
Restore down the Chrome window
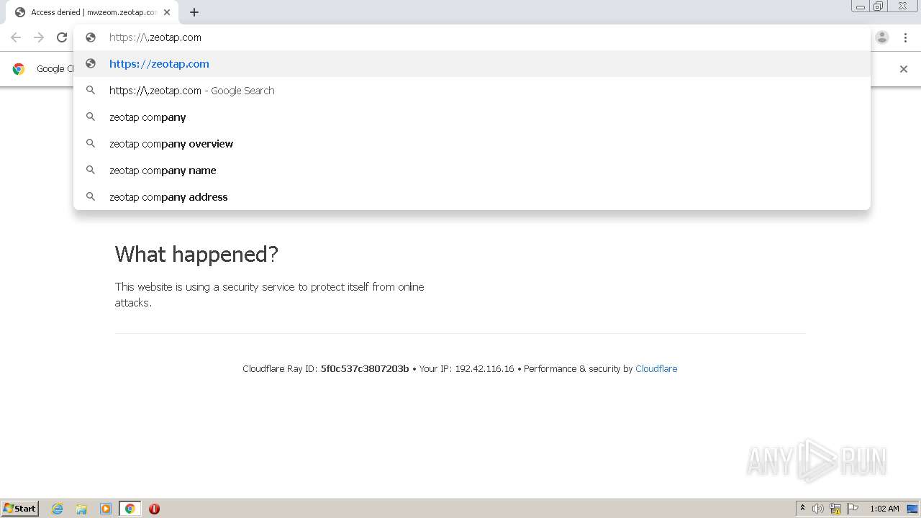tap(879, 6)
